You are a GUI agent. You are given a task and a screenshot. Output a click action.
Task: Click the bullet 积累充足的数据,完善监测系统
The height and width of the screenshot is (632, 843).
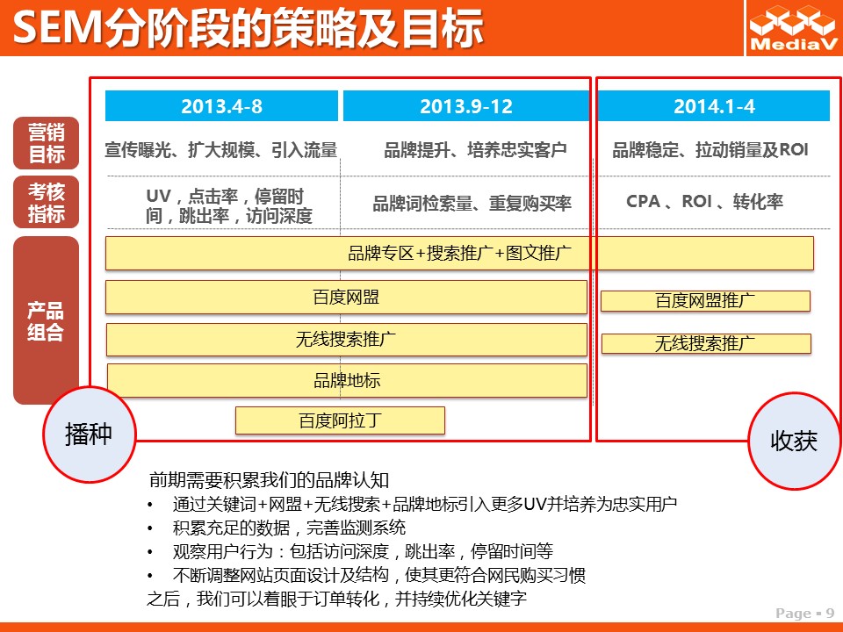[x=289, y=528]
